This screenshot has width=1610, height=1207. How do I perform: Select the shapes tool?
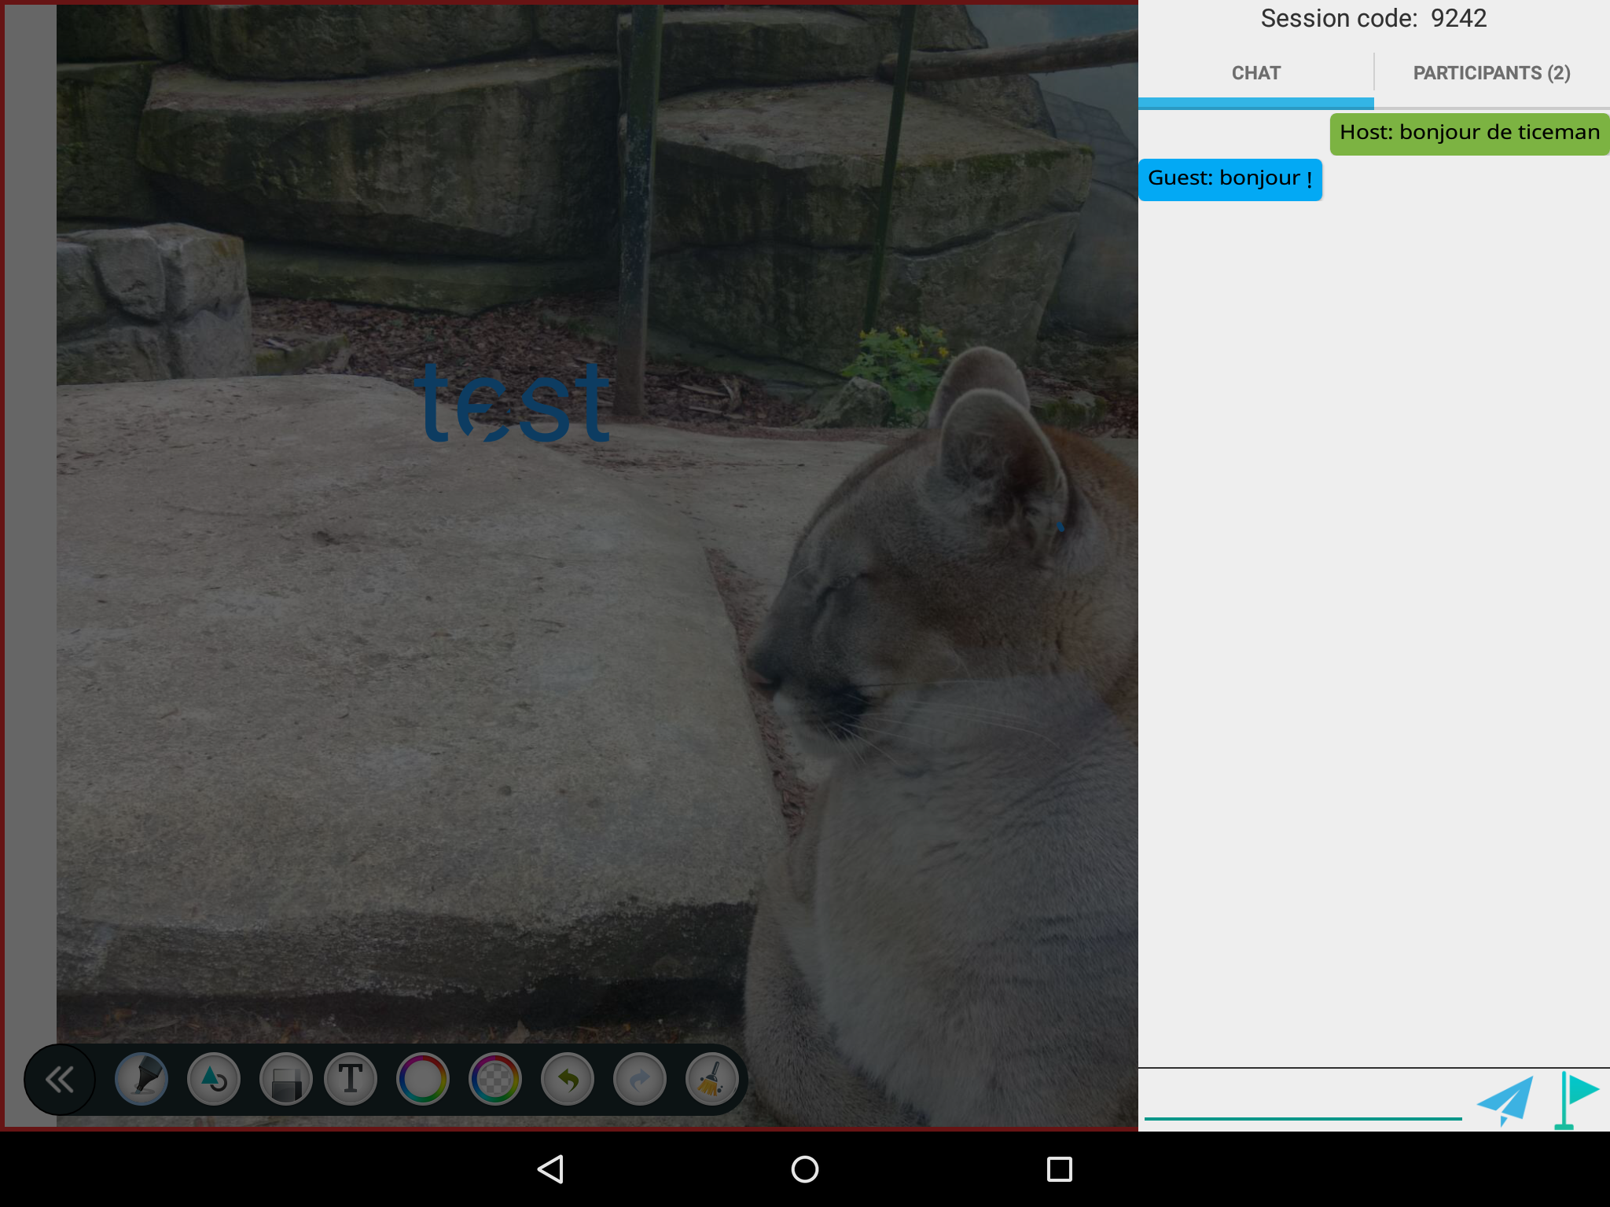click(214, 1080)
